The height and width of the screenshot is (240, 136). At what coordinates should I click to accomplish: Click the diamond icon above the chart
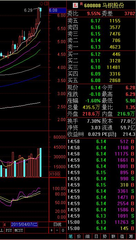tap(41, 3)
